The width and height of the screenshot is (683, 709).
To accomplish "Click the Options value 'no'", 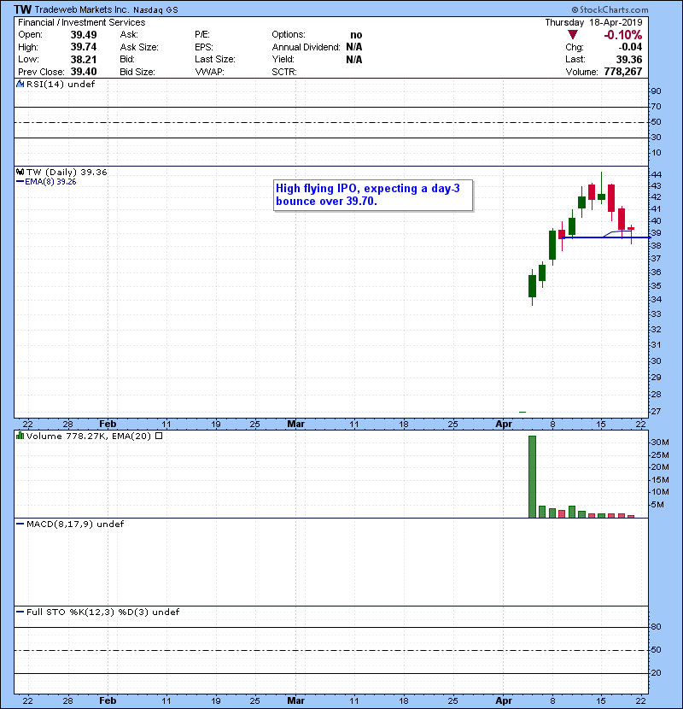I will pos(356,35).
